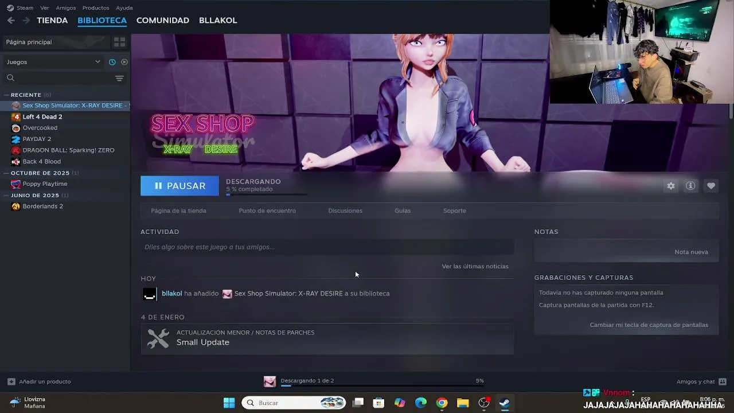Click Add a product plus icon
The width and height of the screenshot is (734, 413).
coord(11,381)
